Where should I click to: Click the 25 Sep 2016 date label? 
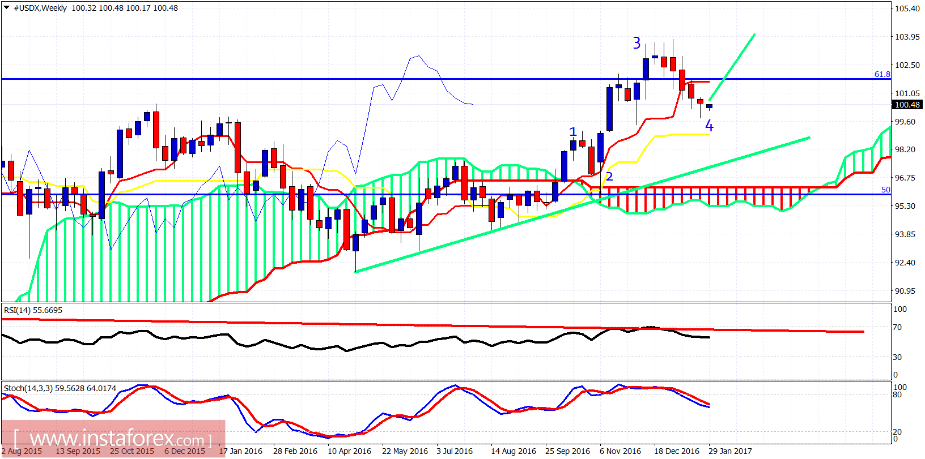coord(568,451)
